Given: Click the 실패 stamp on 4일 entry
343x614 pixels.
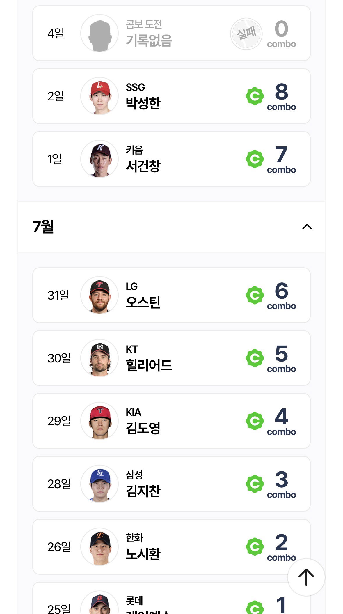Looking at the screenshot, I should [246, 34].
